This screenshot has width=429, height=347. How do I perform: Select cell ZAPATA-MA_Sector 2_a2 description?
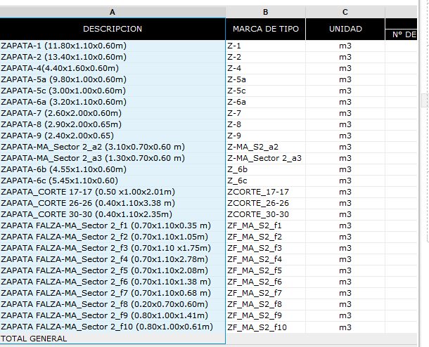click(113, 147)
